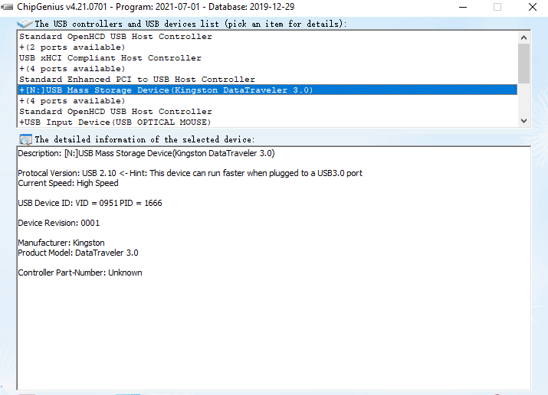Click the Description line in details pane
Viewport: 548px width, 395px height.
146,153
